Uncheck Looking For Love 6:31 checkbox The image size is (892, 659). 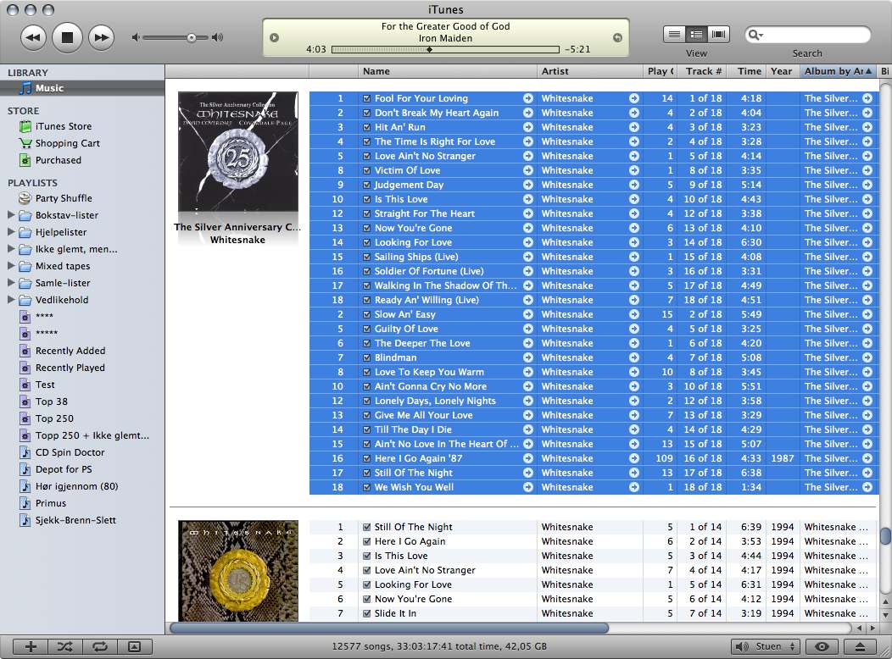[367, 584]
